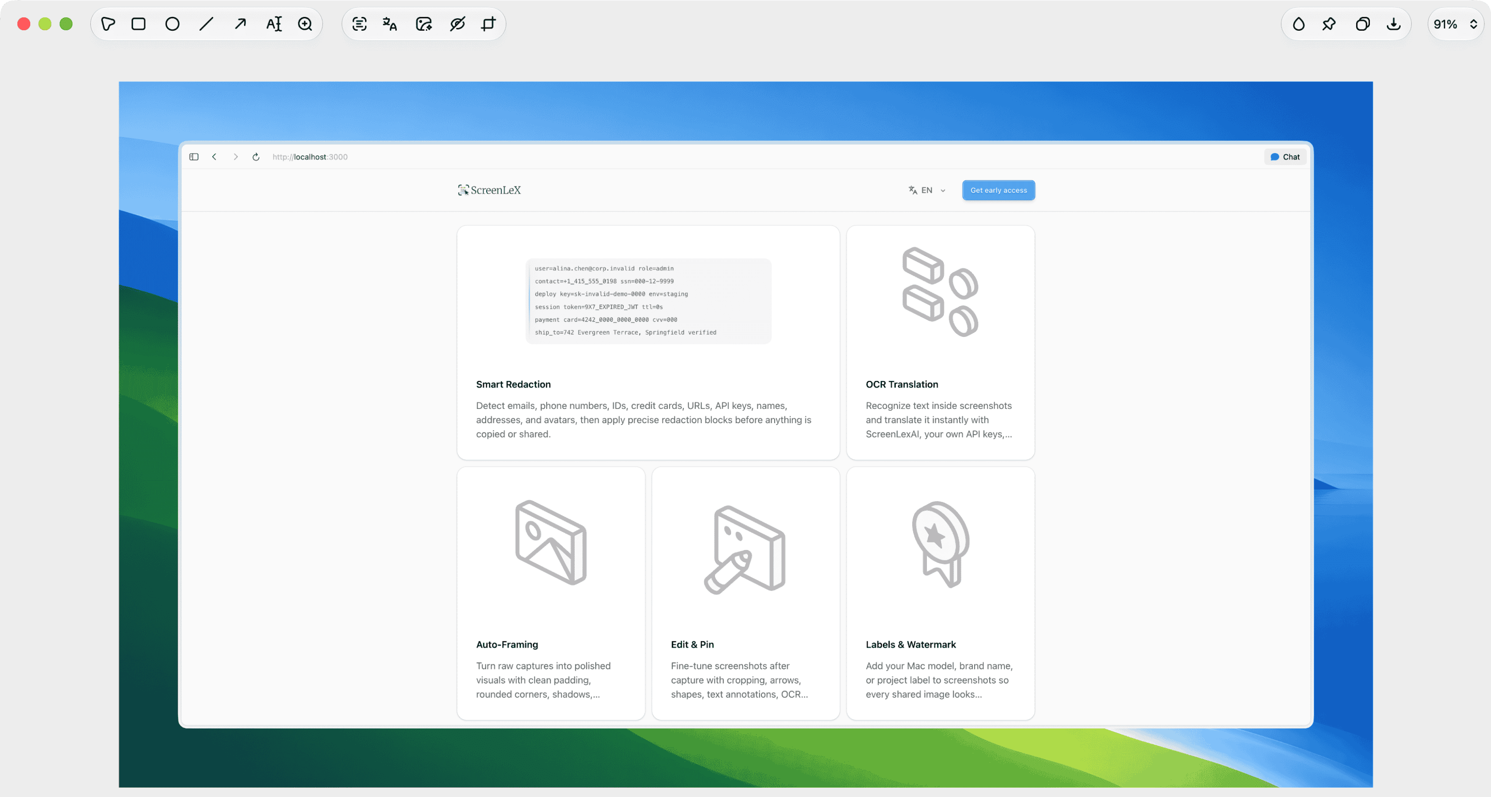Open the 91% zoom level stepper
This screenshot has width=1491, height=797.
(x=1455, y=24)
